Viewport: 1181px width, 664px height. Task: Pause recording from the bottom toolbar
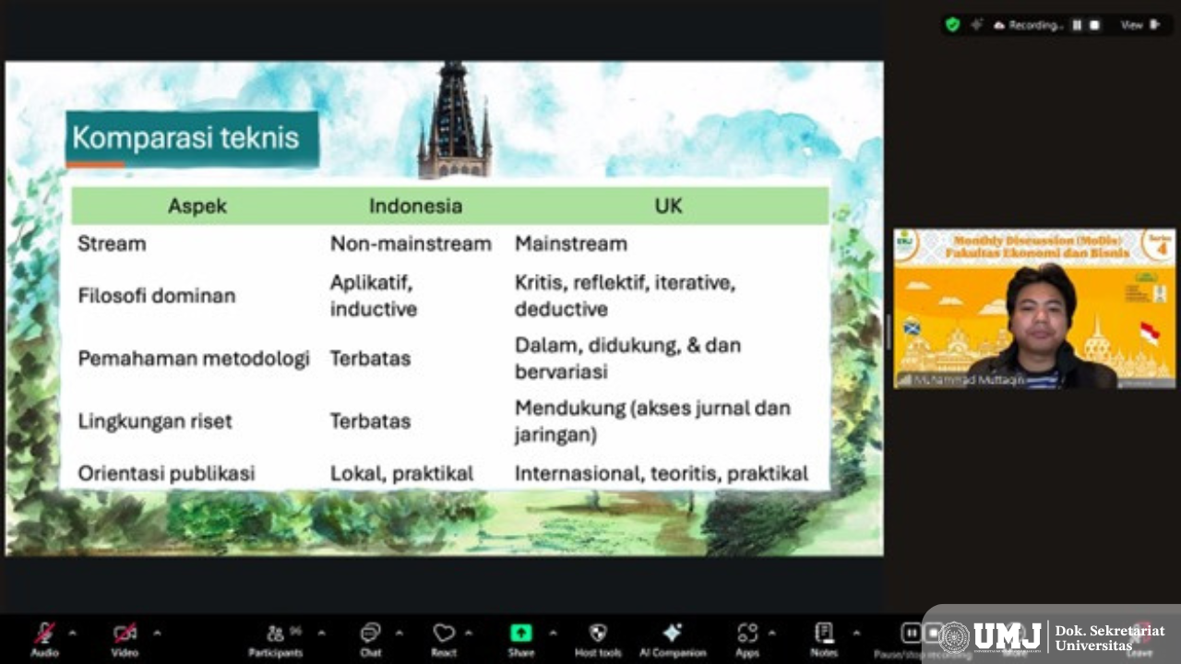(911, 634)
